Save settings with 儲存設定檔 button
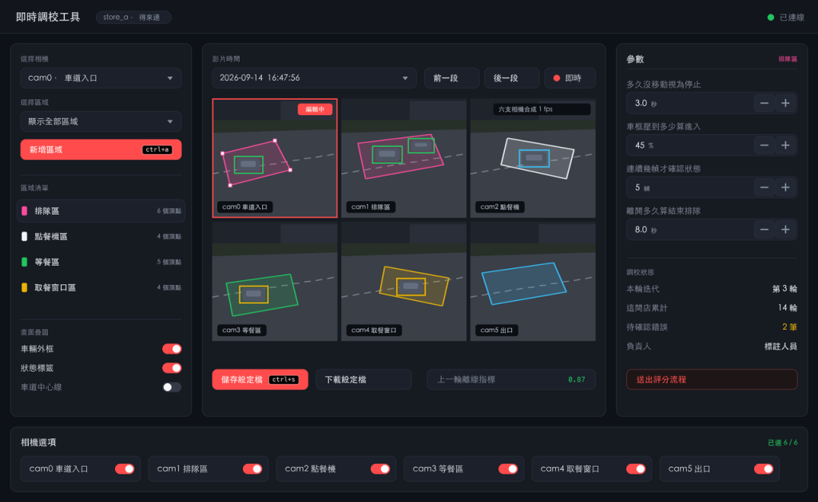818x502 pixels. [260, 380]
